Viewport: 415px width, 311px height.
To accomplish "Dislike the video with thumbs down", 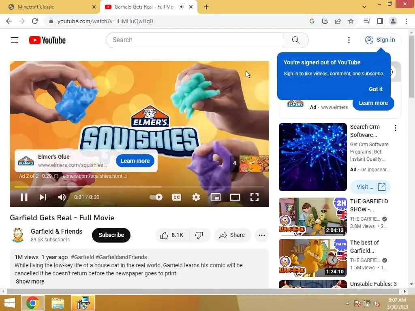I will point(199,235).
